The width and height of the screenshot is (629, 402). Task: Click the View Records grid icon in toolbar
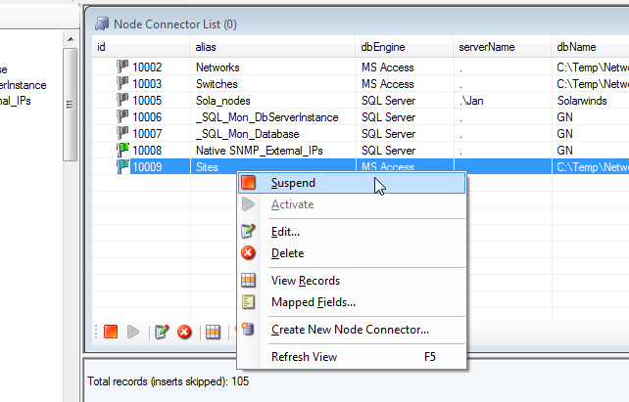[x=213, y=333]
